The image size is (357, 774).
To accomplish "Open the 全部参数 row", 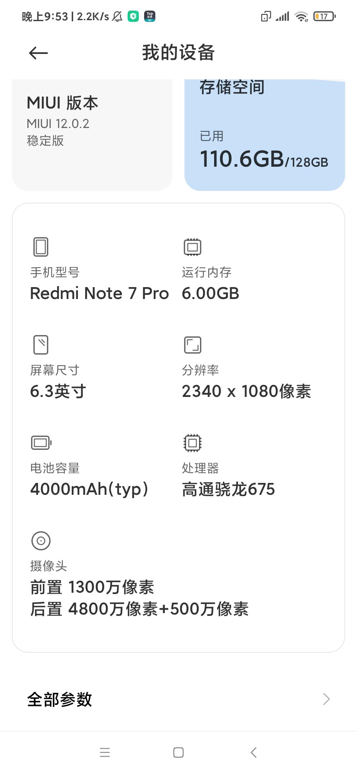I will tap(178, 699).
